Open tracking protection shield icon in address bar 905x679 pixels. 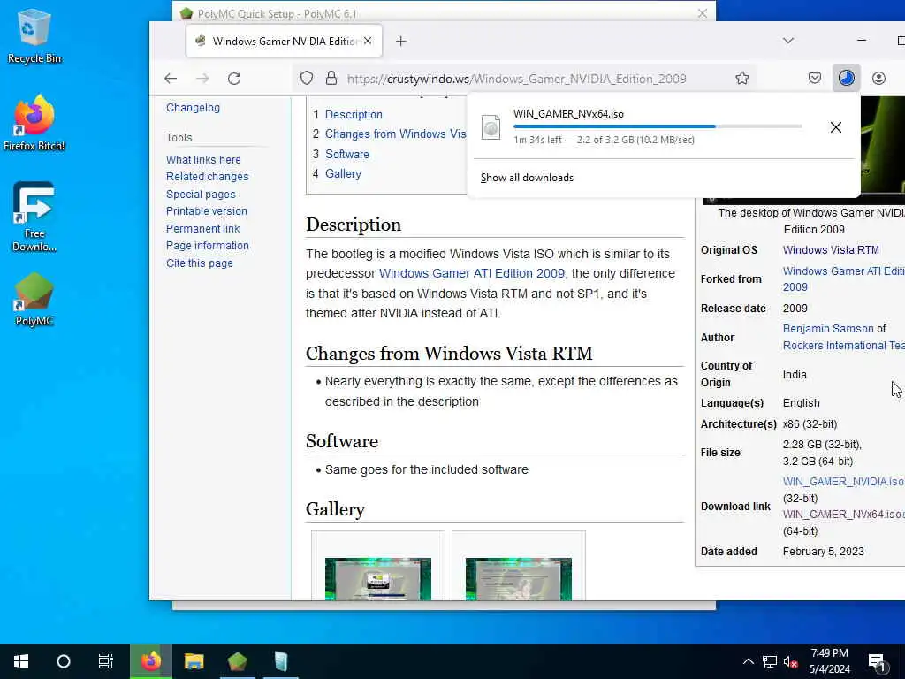[307, 79]
